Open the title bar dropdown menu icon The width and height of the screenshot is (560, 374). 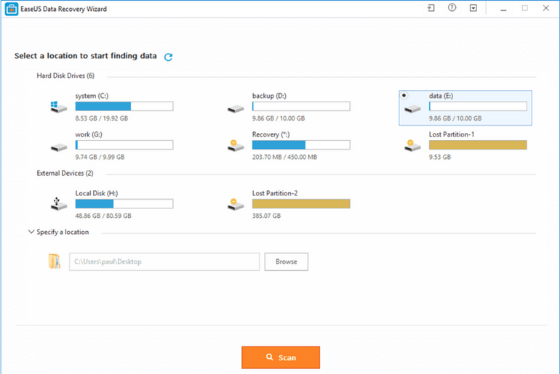point(473,8)
